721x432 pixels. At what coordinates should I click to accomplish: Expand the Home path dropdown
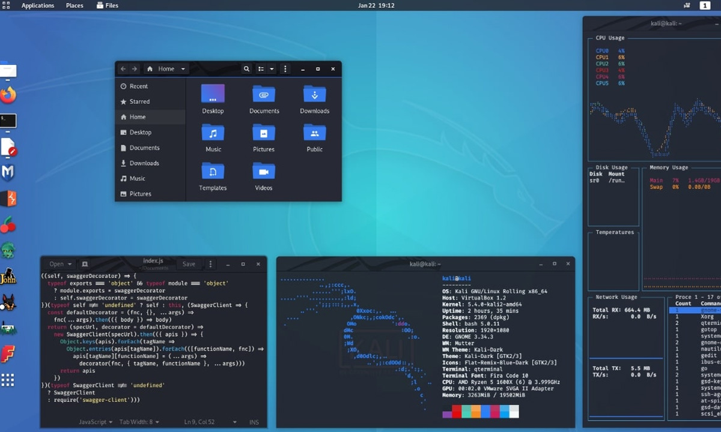click(183, 69)
